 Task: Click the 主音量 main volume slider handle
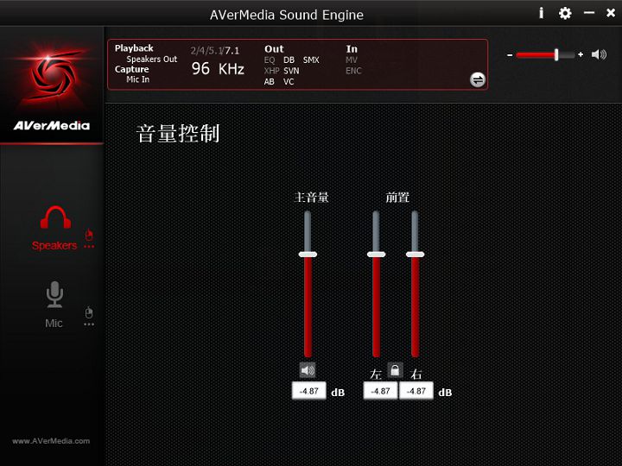pyautogui.click(x=308, y=255)
